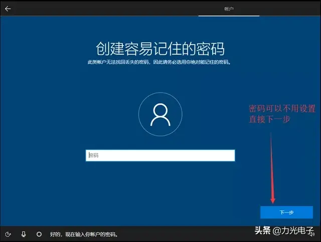Click the 头条 watermark logo
321x242 pixels.
pyautogui.click(x=263, y=230)
